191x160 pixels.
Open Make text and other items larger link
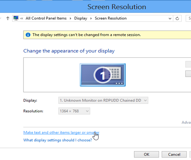pos(61,132)
